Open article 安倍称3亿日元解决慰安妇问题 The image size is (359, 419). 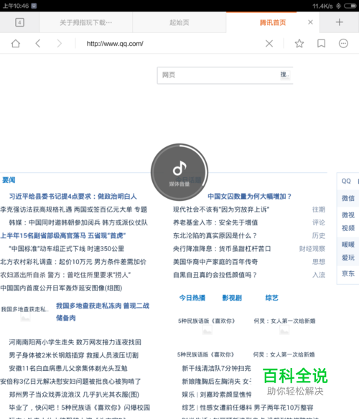pos(70,382)
